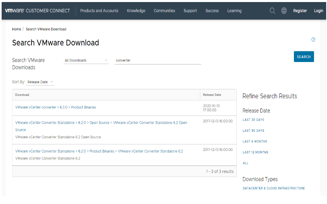Open Converter Standalone 6.2.0 Open Source link
Screen dimensions: 327x204
click(x=101, y=126)
